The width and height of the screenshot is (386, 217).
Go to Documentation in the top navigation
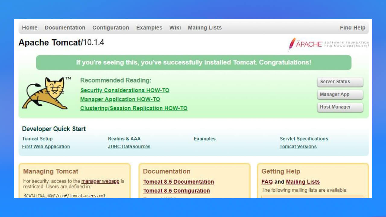[x=65, y=28]
